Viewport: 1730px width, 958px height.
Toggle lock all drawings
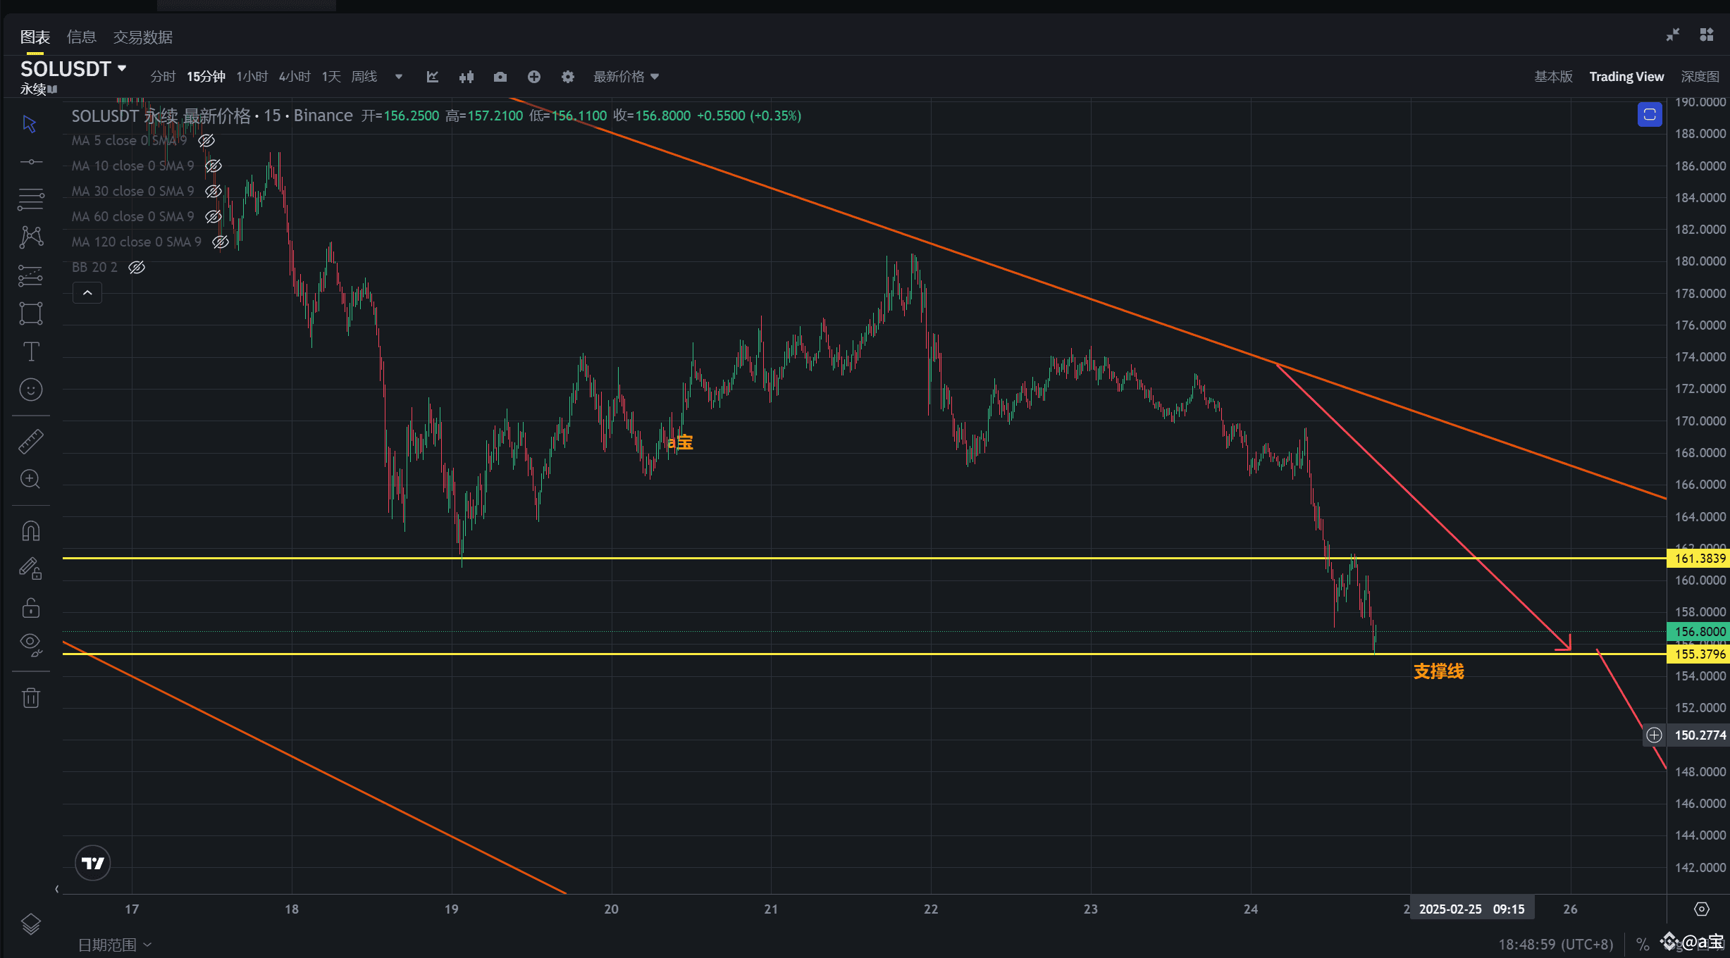click(x=30, y=607)
